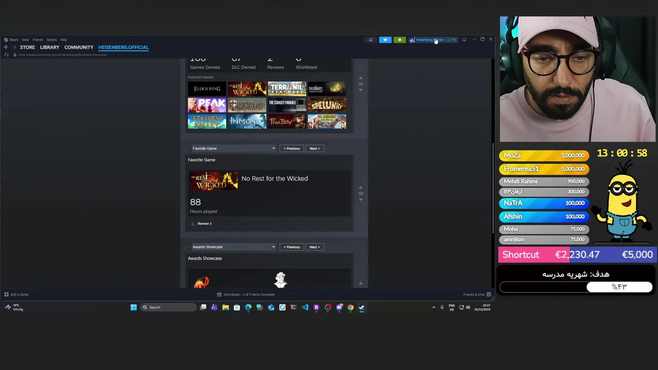Click the Steam icon in the taskbar
This screenshot has height=370, width=658.
pos(362,307)
